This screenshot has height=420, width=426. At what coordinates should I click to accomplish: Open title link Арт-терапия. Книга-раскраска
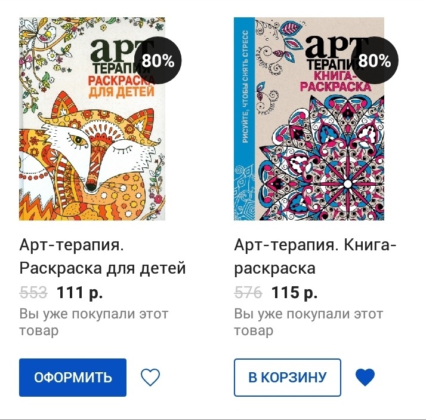pyautogui.click(x=316, y=256)
